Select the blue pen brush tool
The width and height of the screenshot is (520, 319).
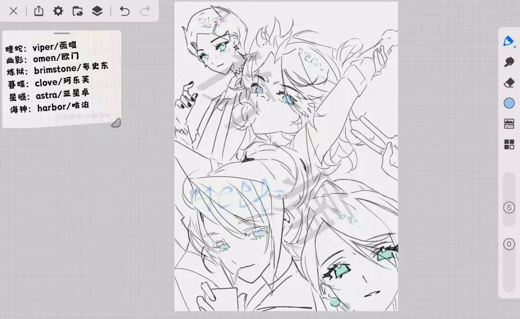(x=509, y=41)
